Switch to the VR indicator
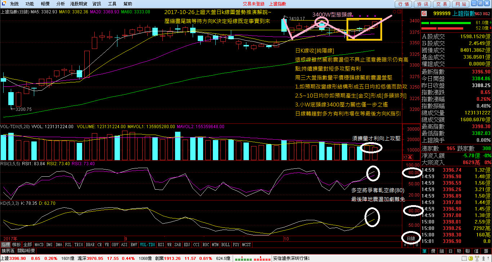Screen dimensions: 492x262 [x=107, y=245]
